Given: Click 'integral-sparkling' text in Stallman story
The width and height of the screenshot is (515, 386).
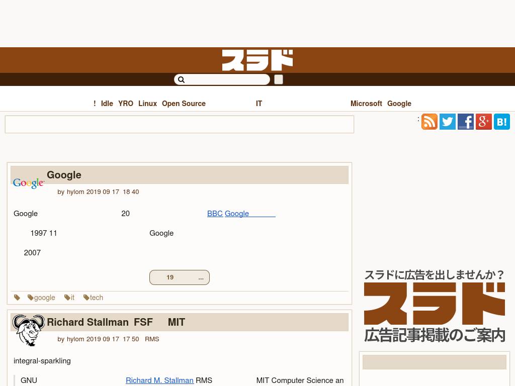Looking at the screenshot, I should tap(42, 361).
